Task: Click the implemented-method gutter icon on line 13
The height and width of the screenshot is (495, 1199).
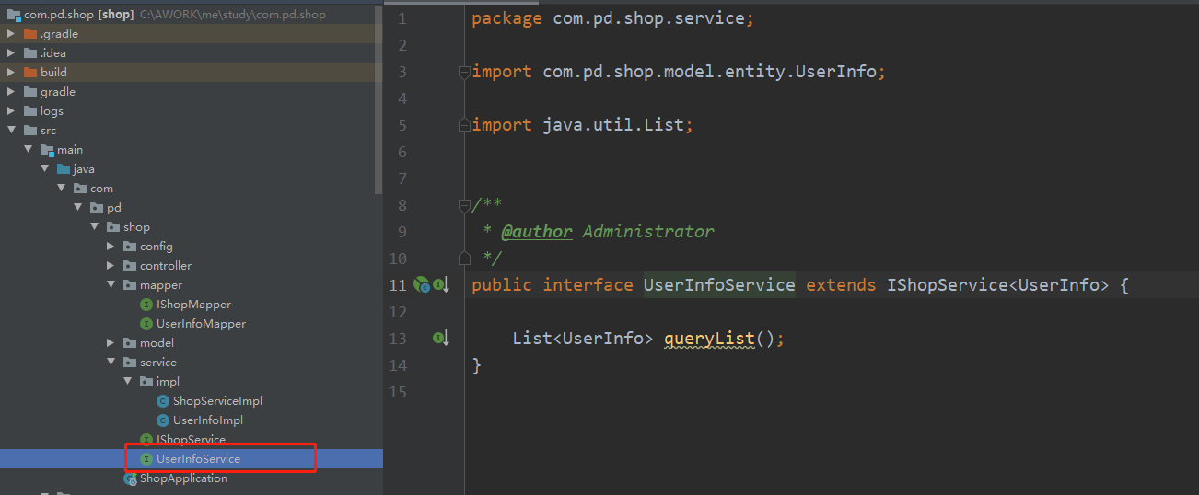Action: 442,339
